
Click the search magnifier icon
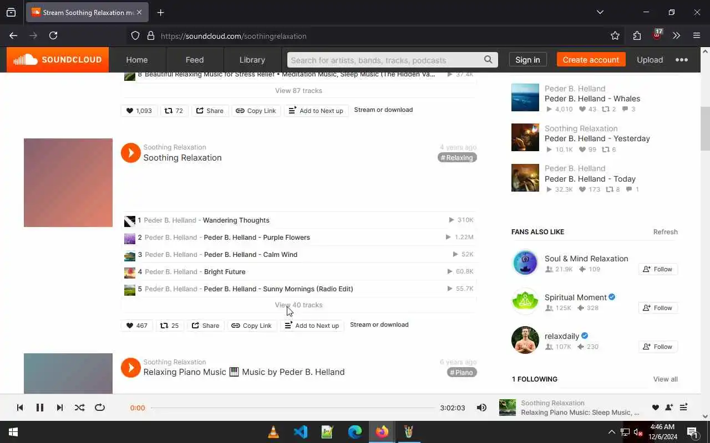[488, 60]
